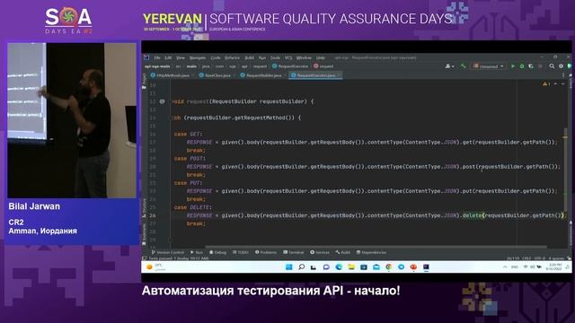Open File Explorer from taskbar
The height and width of the screenshot is (323, 575).
351,267
